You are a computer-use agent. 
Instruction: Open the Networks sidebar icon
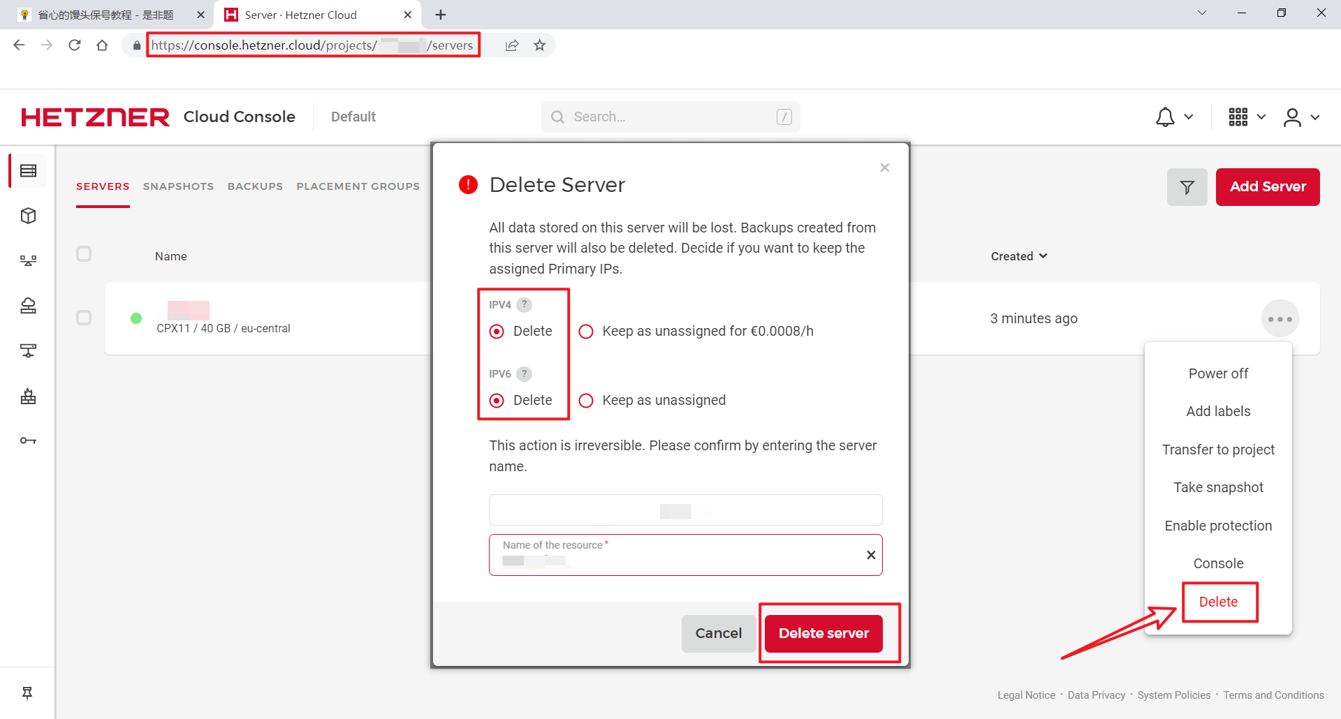29,350
